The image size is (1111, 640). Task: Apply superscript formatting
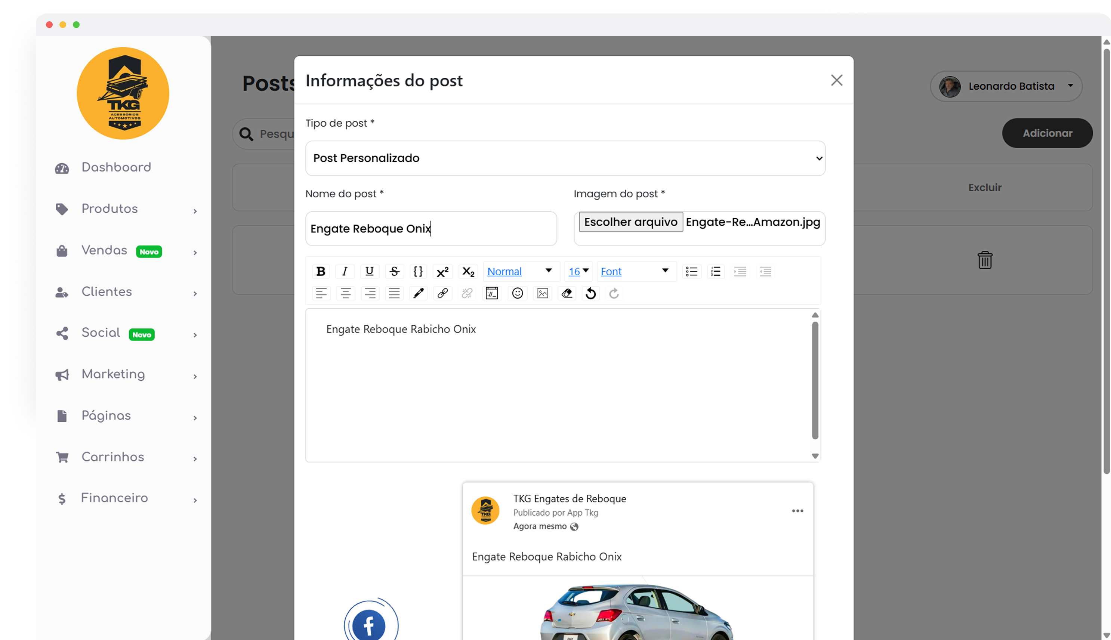pos(442,271)
